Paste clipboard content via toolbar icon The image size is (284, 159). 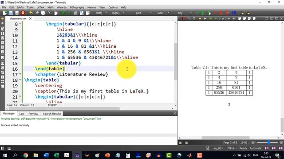pyautogui.click(x=56, y=13)
